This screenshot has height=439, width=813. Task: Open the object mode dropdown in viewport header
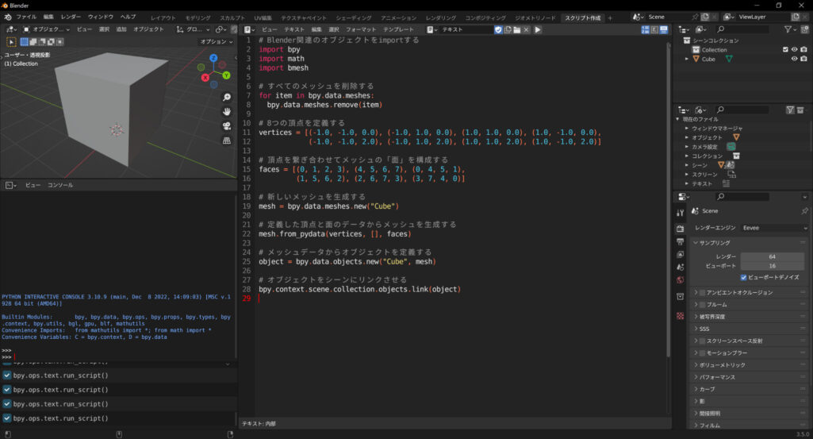pyautogui.click(x=46, y=29)
